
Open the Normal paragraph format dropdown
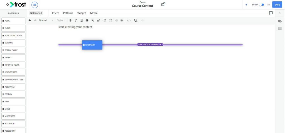tap(46, 20)
